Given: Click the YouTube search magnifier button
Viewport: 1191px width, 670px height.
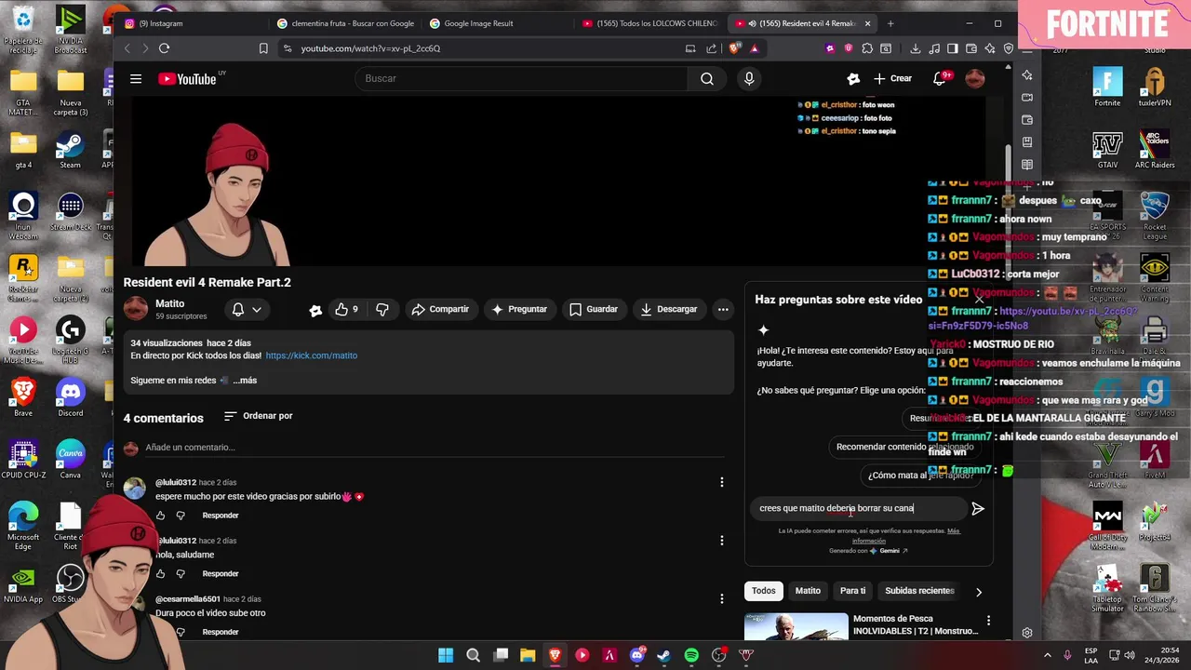Looking at the screenshot, I should tap(707, 79).
